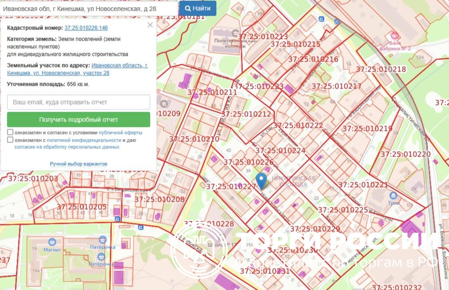Screen dimensions: 449x290
Task: Open the публичной оферты link
Action: tap(120, 133)
